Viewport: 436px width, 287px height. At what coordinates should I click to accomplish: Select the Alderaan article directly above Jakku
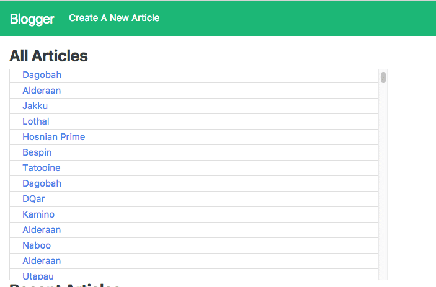(42, 91)
